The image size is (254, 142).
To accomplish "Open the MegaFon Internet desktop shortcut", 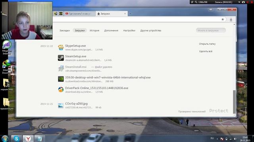I will [7, 48].
